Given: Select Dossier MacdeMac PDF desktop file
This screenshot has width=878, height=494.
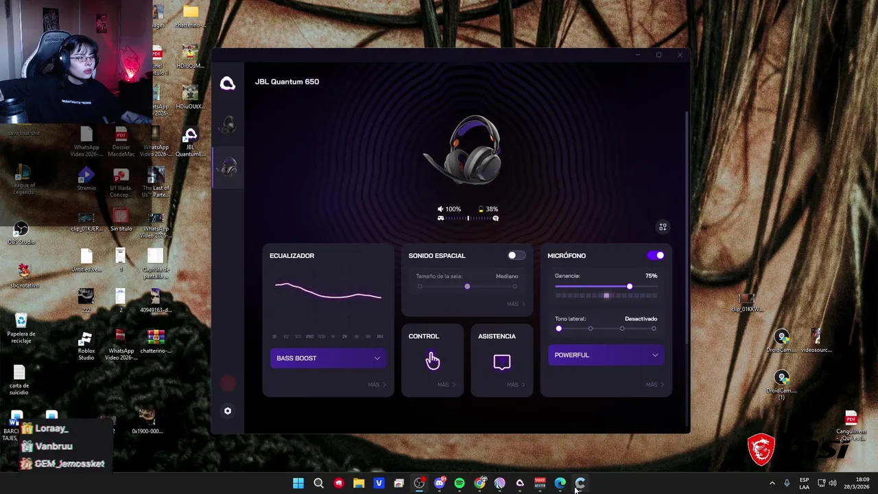Looking at the screenshot, I should (x=121, y=143).
